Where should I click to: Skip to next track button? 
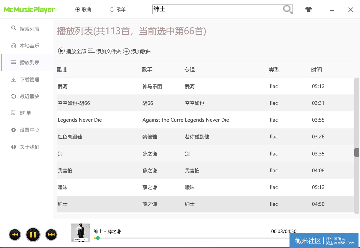pyautogui.click(x=51, y=235)
